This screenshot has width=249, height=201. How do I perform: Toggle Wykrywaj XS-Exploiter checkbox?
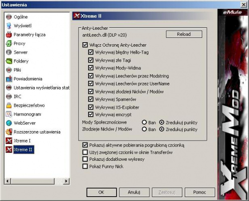[91, 107]
